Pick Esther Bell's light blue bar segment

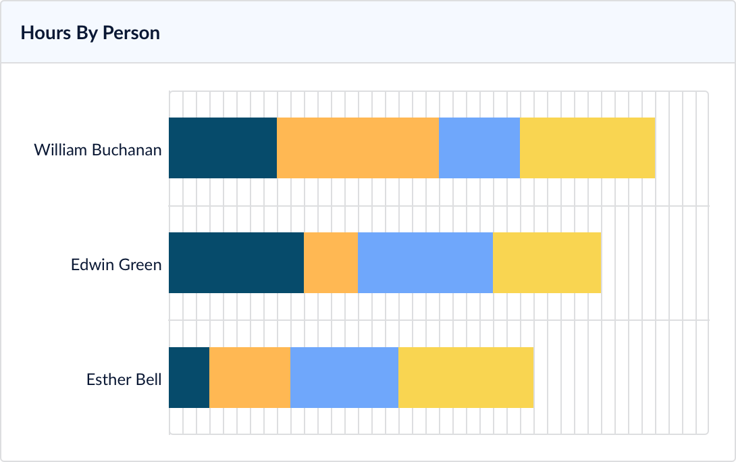pos(344,378)
